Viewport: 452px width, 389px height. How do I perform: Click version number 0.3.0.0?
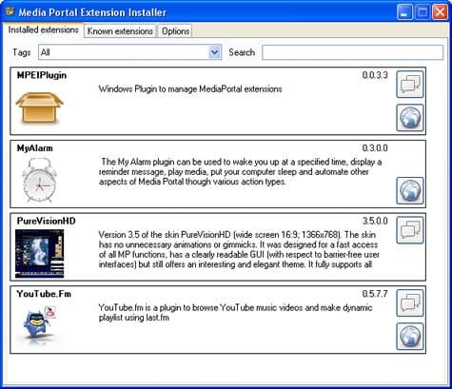click(375, 148)
